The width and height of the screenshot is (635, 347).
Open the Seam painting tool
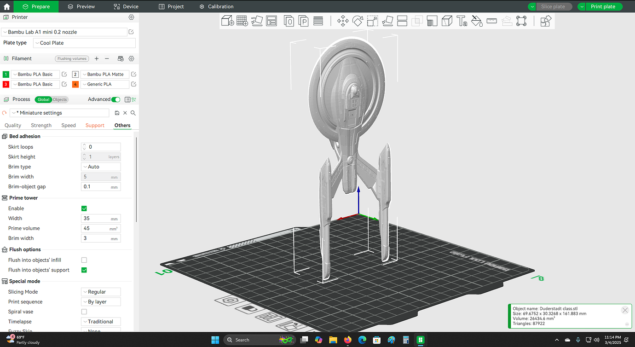447,21
